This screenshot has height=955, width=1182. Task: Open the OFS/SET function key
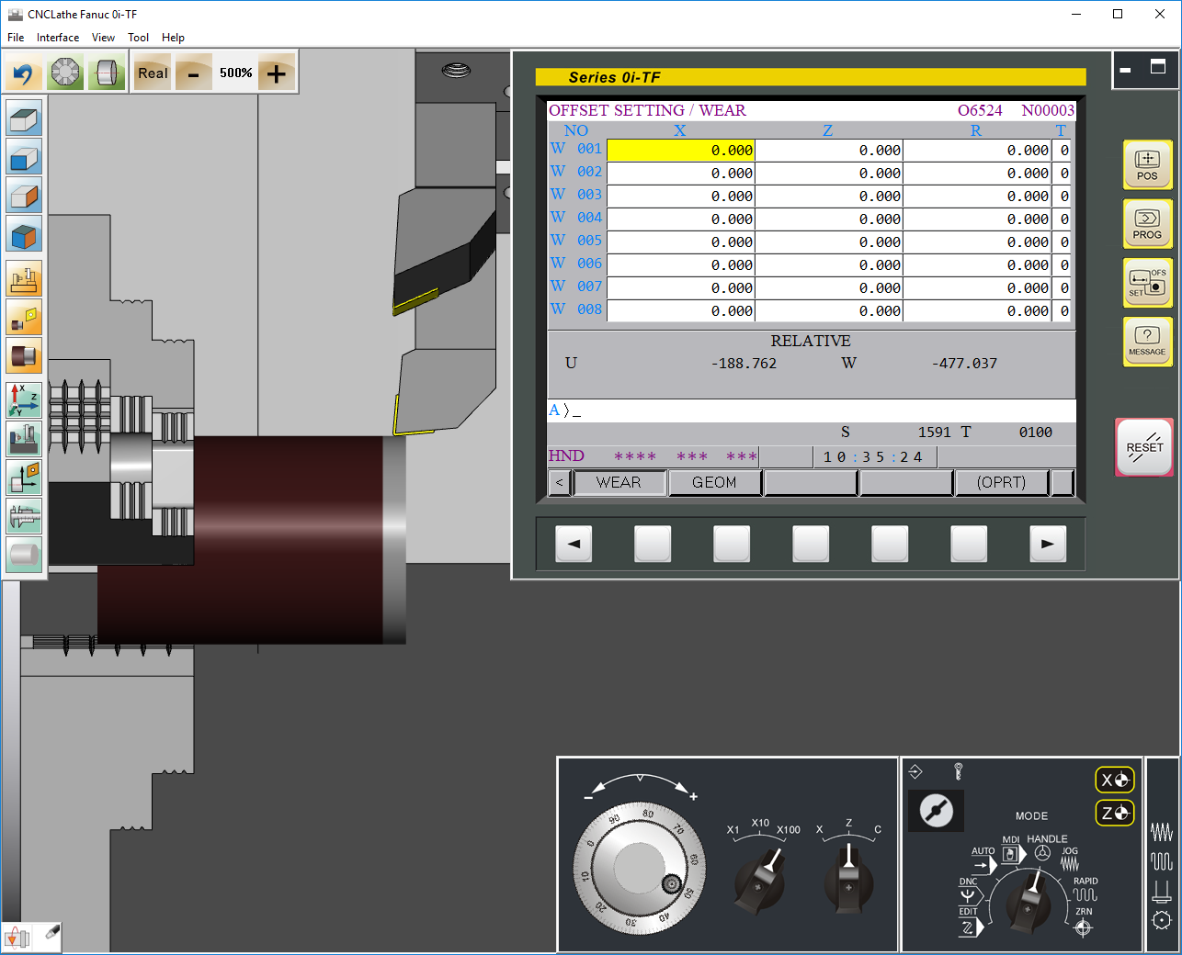tap(1147, 283)
